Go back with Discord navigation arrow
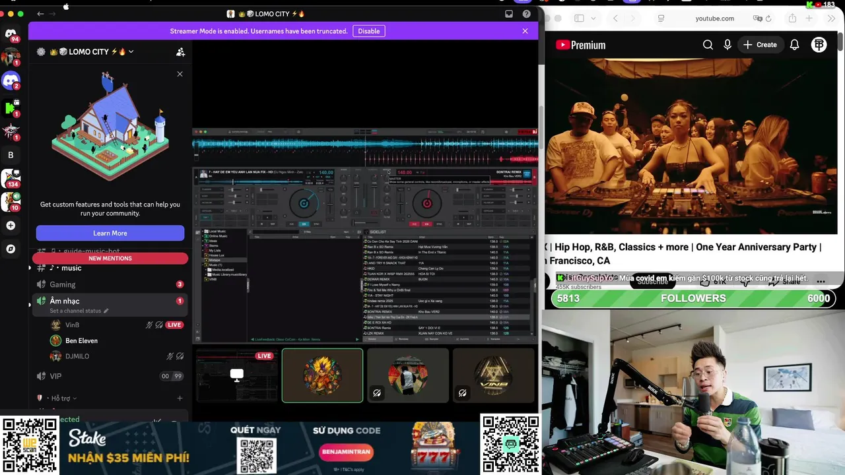Image resolution: width=845 pixels, height=475 pixels. 40,14
